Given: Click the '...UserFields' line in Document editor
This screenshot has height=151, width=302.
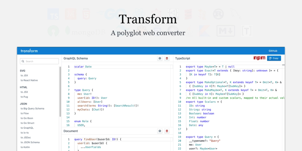Looking at the screenshot, I should click(x=91, y=147).
